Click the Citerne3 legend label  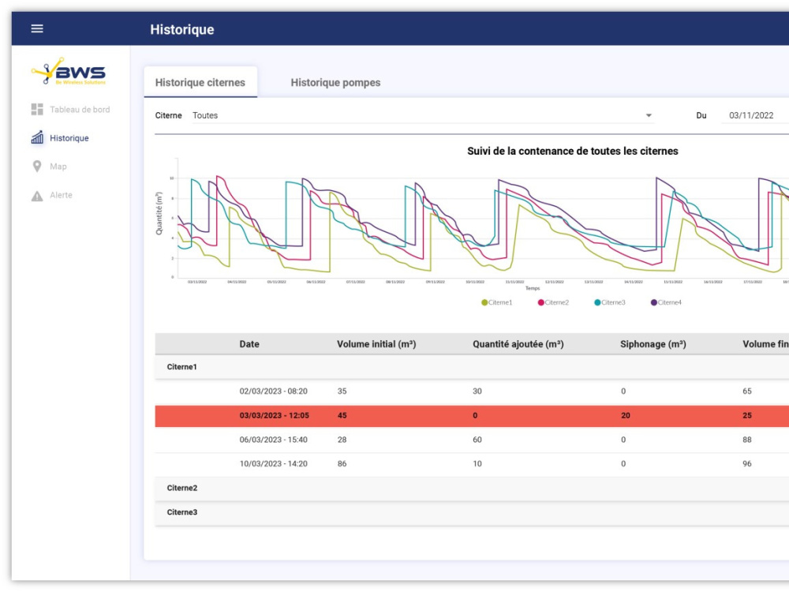(x=613, y=302)
